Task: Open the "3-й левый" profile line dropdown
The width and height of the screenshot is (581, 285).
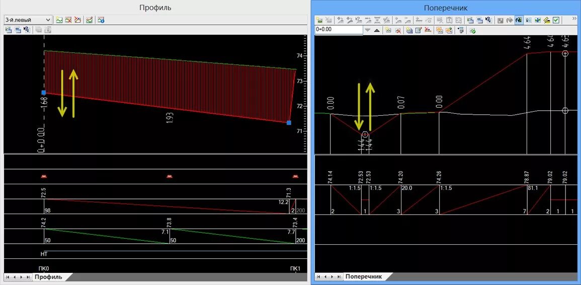Action: (x=28, y=20)
